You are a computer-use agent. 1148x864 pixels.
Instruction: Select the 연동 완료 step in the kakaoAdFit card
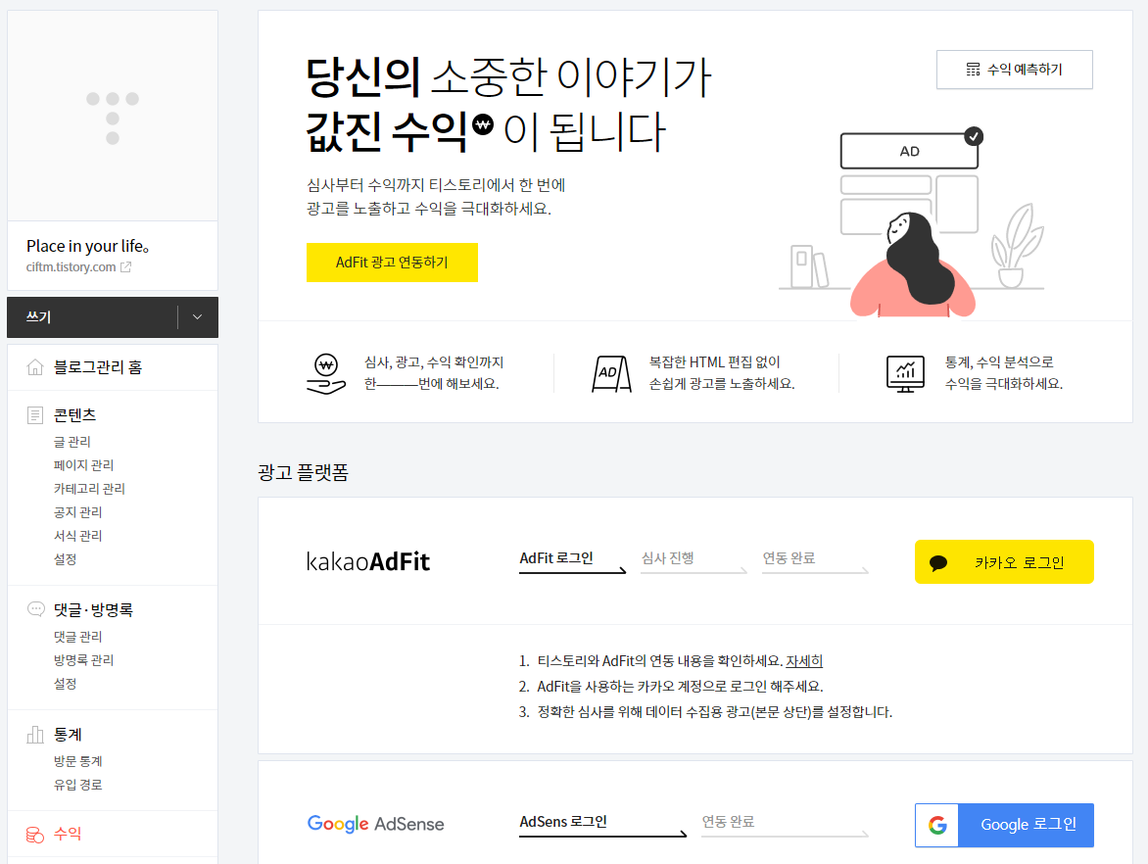click(x=815, y=561)
